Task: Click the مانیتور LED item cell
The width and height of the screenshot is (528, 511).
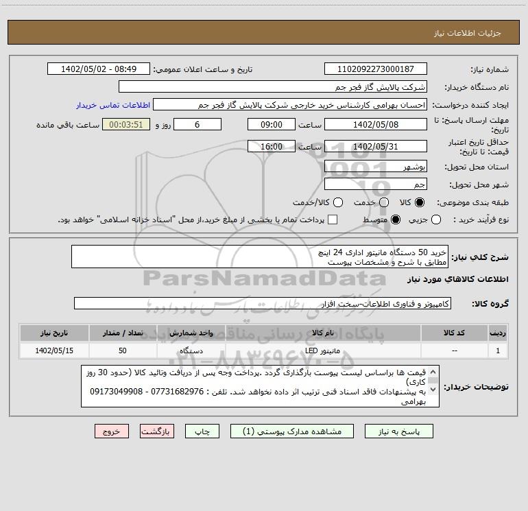Action: 323,350
